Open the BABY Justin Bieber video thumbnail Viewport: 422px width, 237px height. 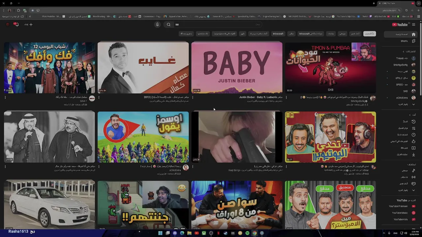tap(237, 68)
